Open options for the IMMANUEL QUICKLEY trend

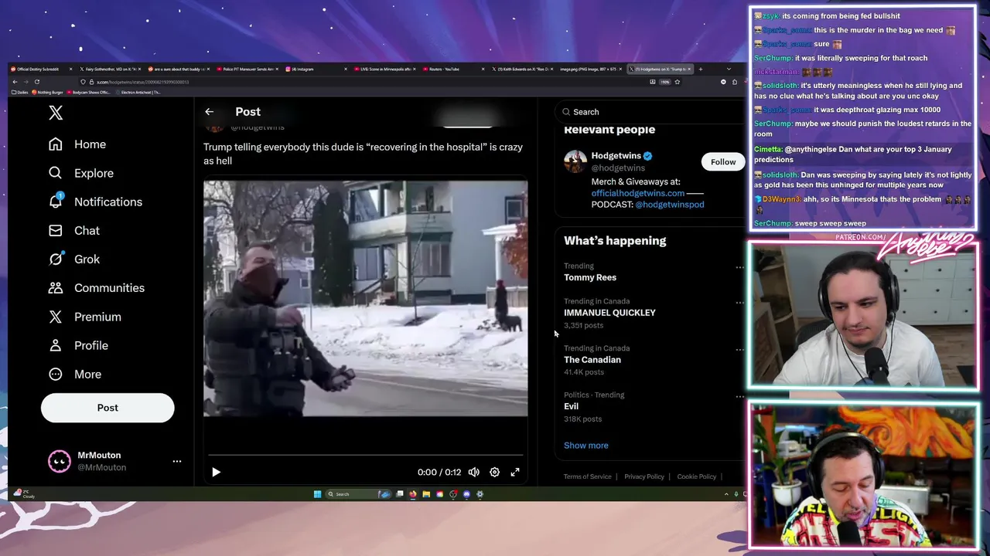[739, 303]
